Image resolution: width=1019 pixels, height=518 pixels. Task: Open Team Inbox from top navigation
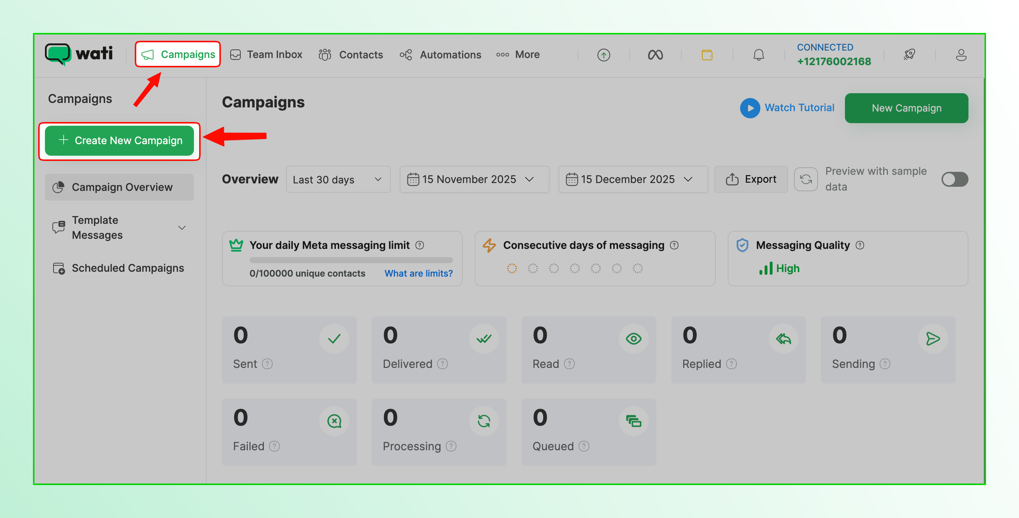266,55
